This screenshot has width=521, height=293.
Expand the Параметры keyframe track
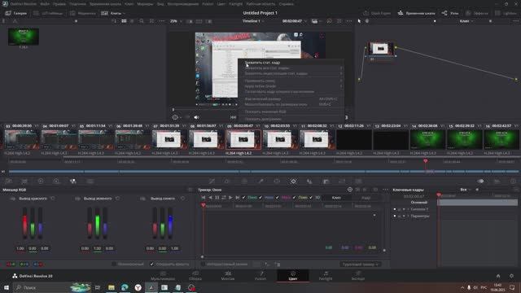(408, 216)
